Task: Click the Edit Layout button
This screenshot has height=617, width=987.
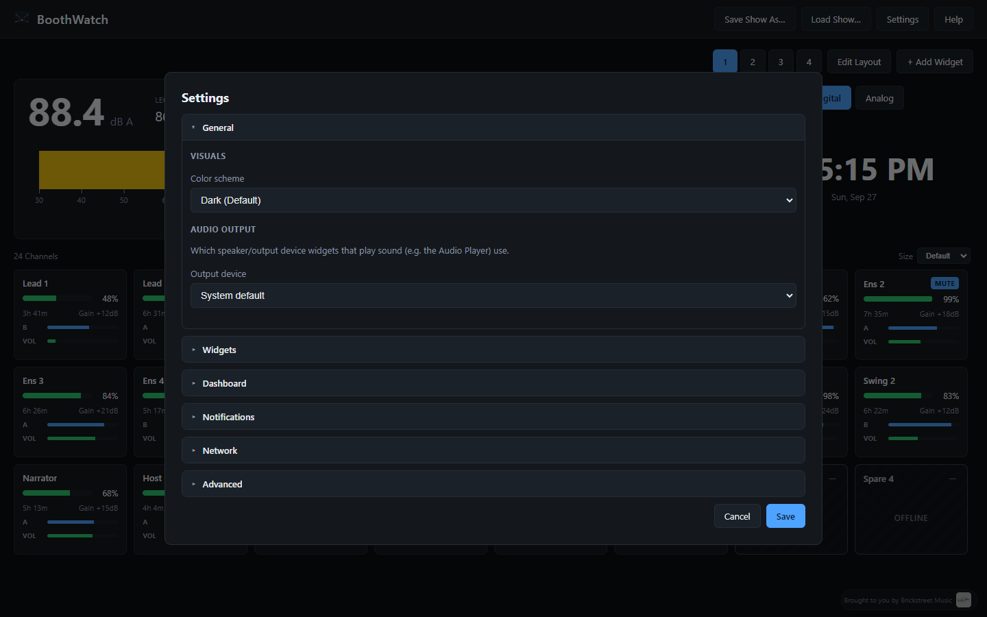Action: [x=859, y=62]
